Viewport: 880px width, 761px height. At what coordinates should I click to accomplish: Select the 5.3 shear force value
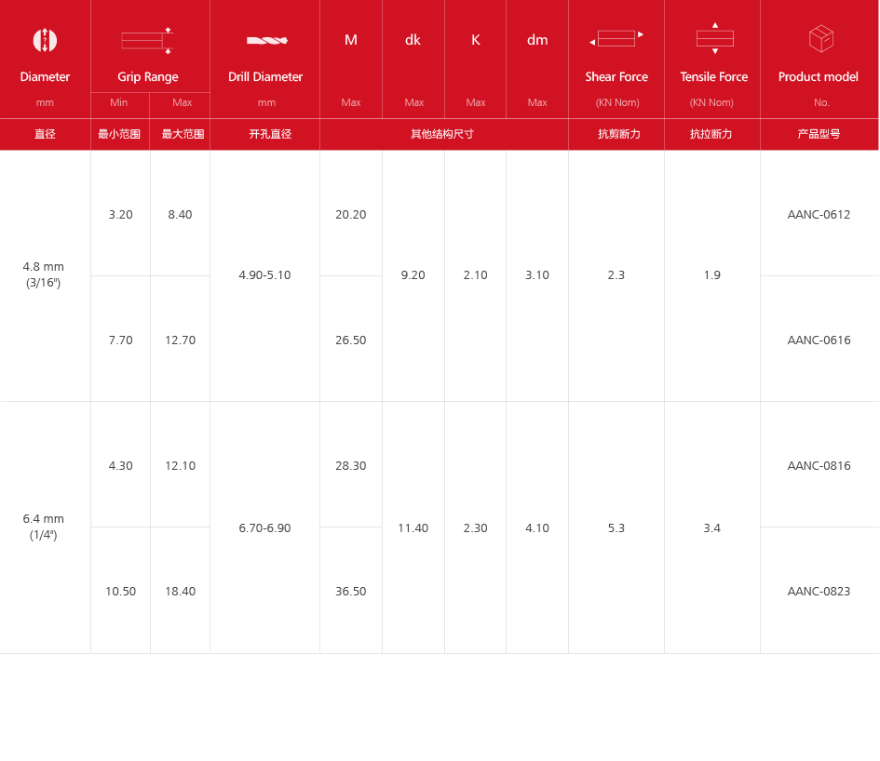click(616, 527)
